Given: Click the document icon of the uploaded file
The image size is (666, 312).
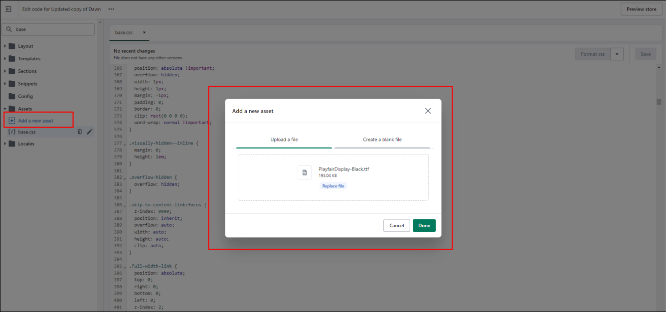Looking at the screenshot, I should pyautogui.click(x=305, y=172).
